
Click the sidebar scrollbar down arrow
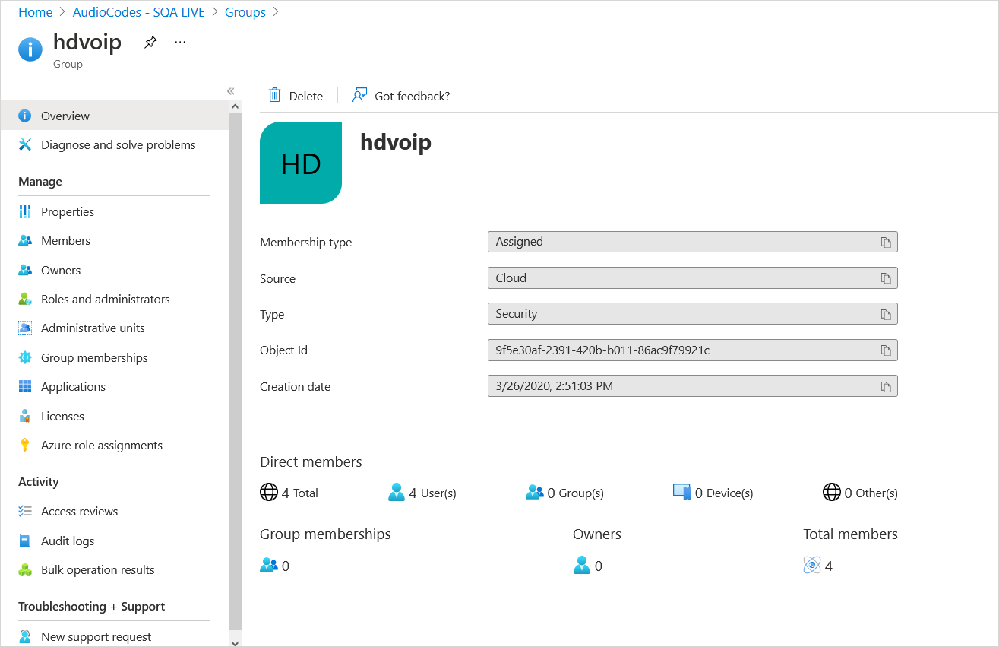tap(235, 642)
